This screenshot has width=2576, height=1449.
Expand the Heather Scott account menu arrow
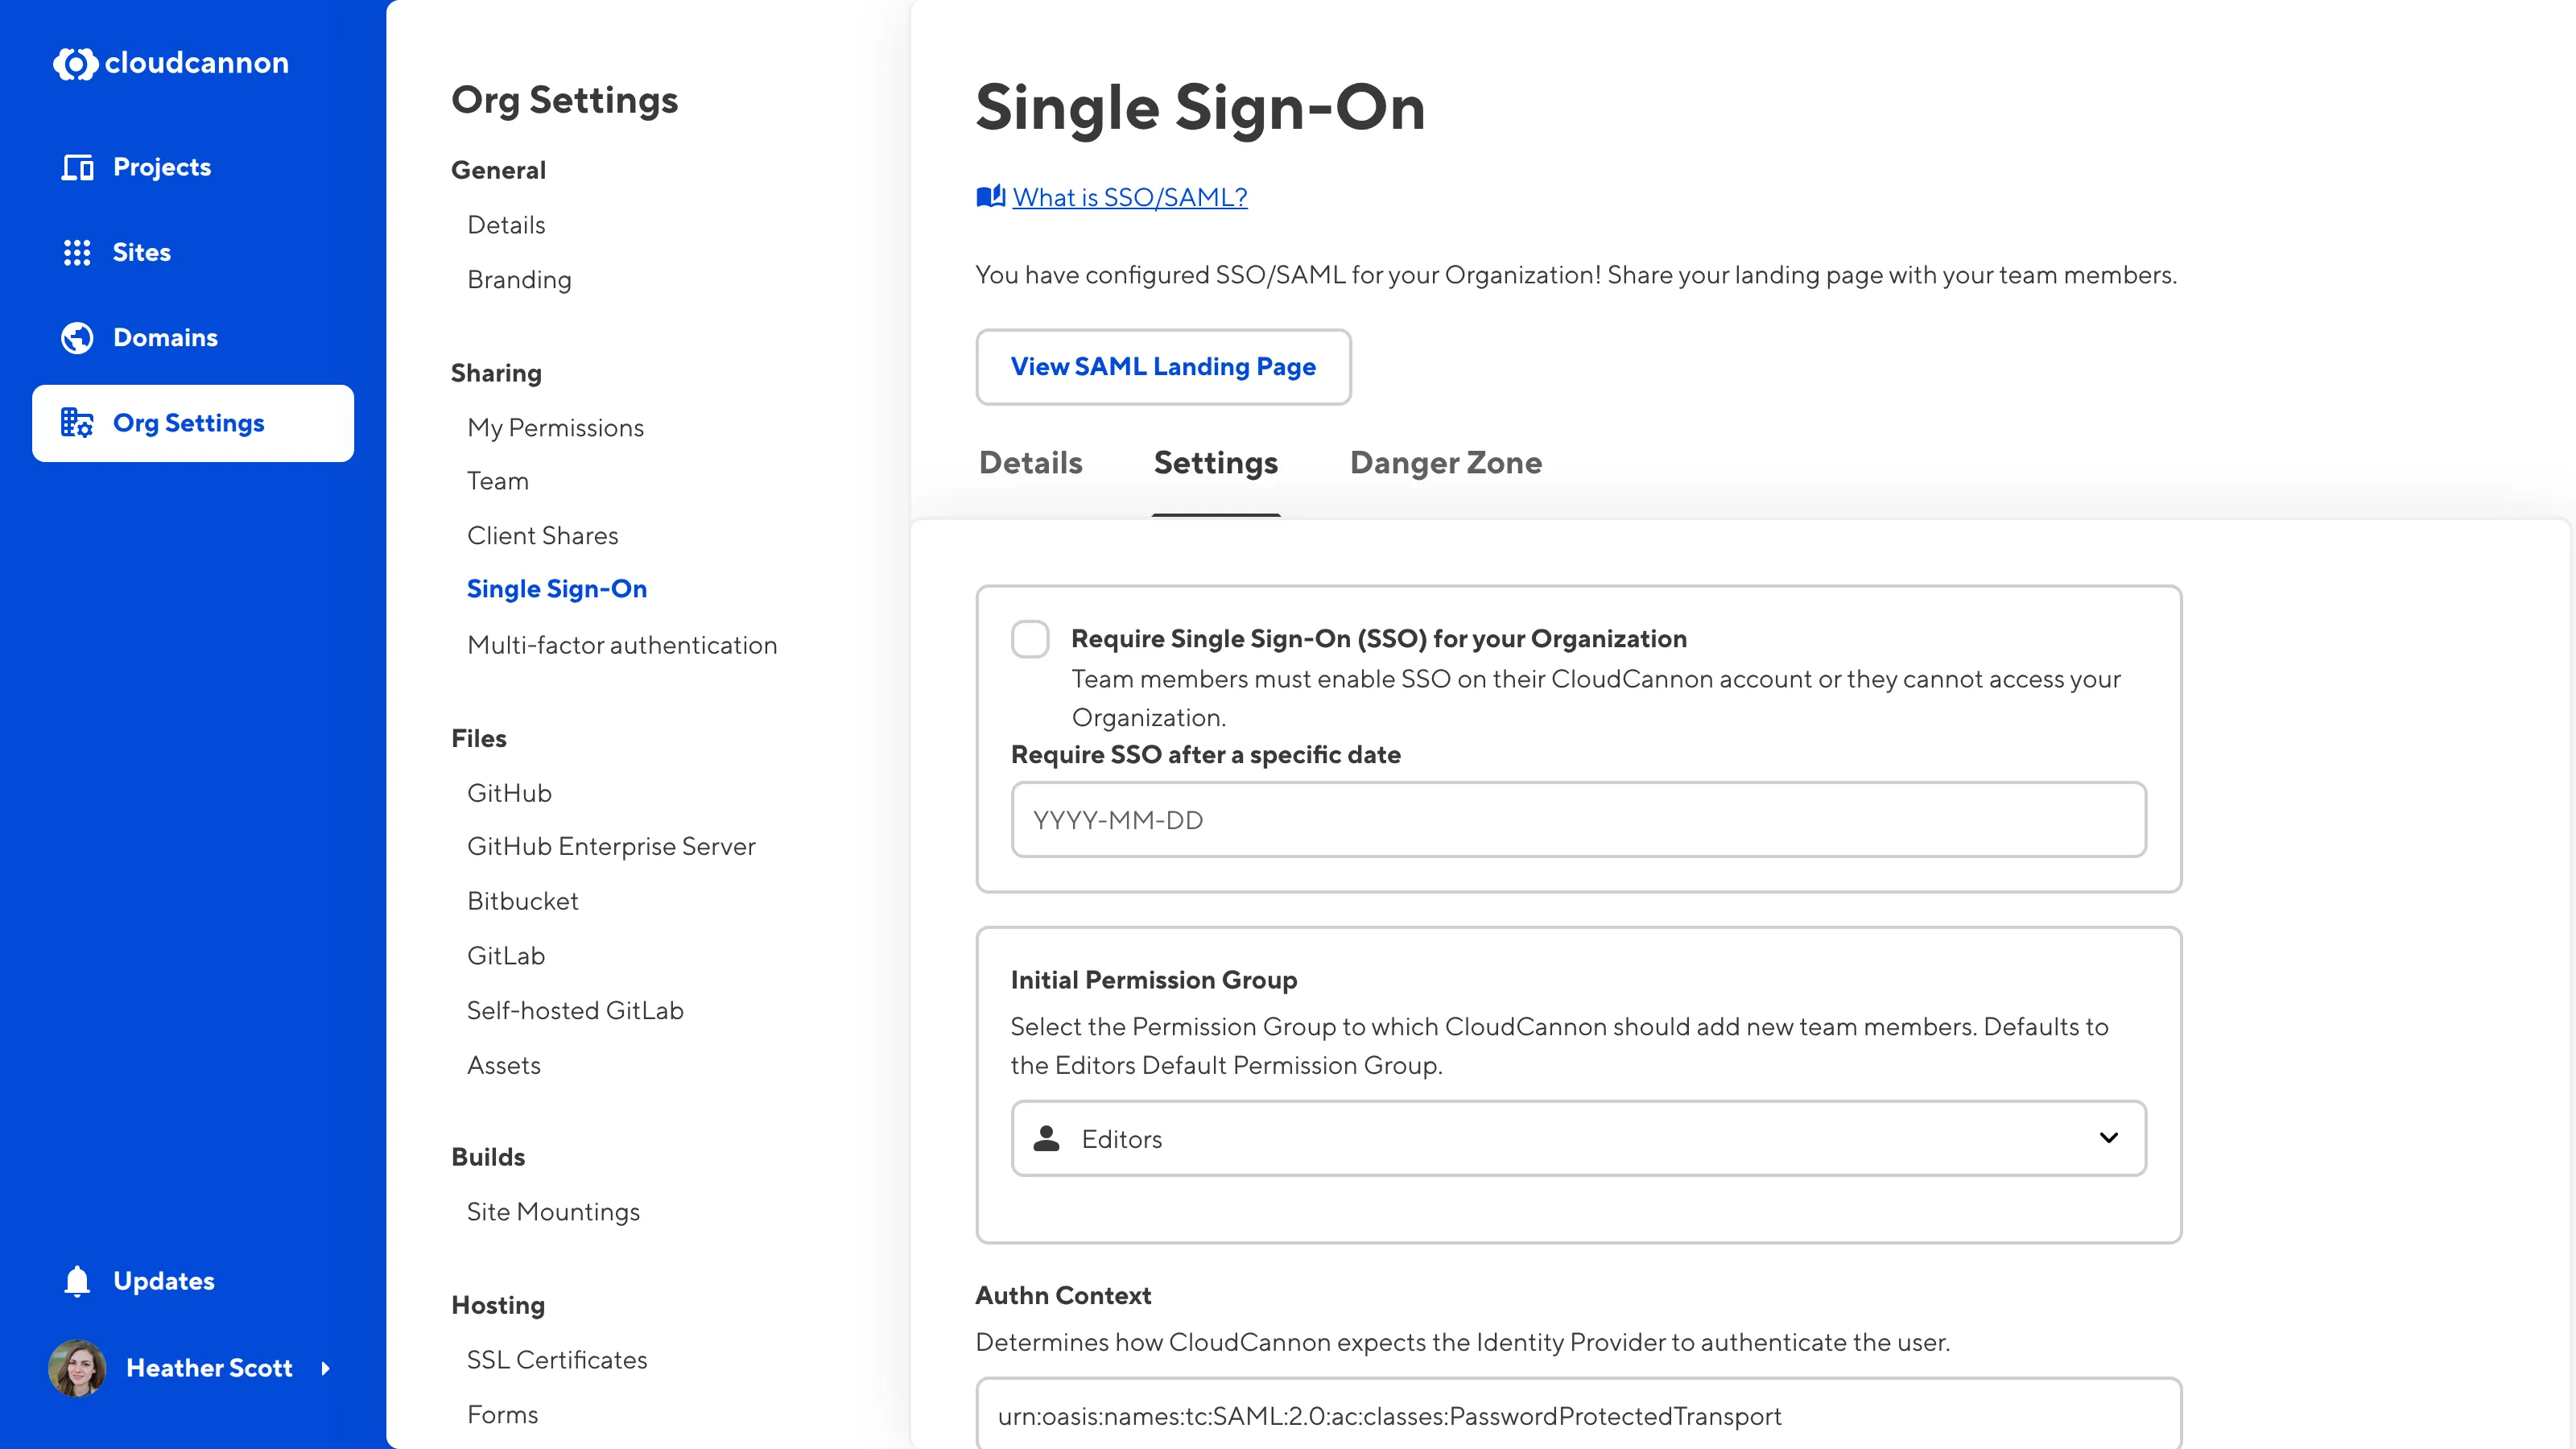(x=326, y=1368)
